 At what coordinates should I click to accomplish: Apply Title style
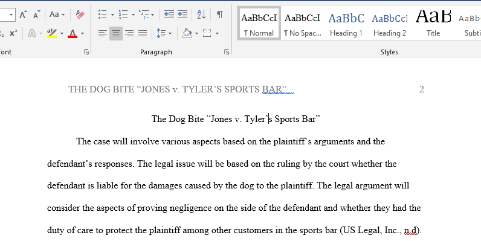[433, 24]
